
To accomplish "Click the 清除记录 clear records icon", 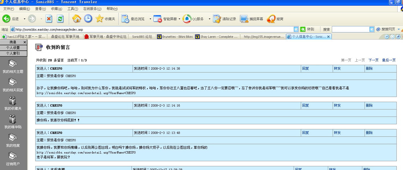I will click(217, 19).
